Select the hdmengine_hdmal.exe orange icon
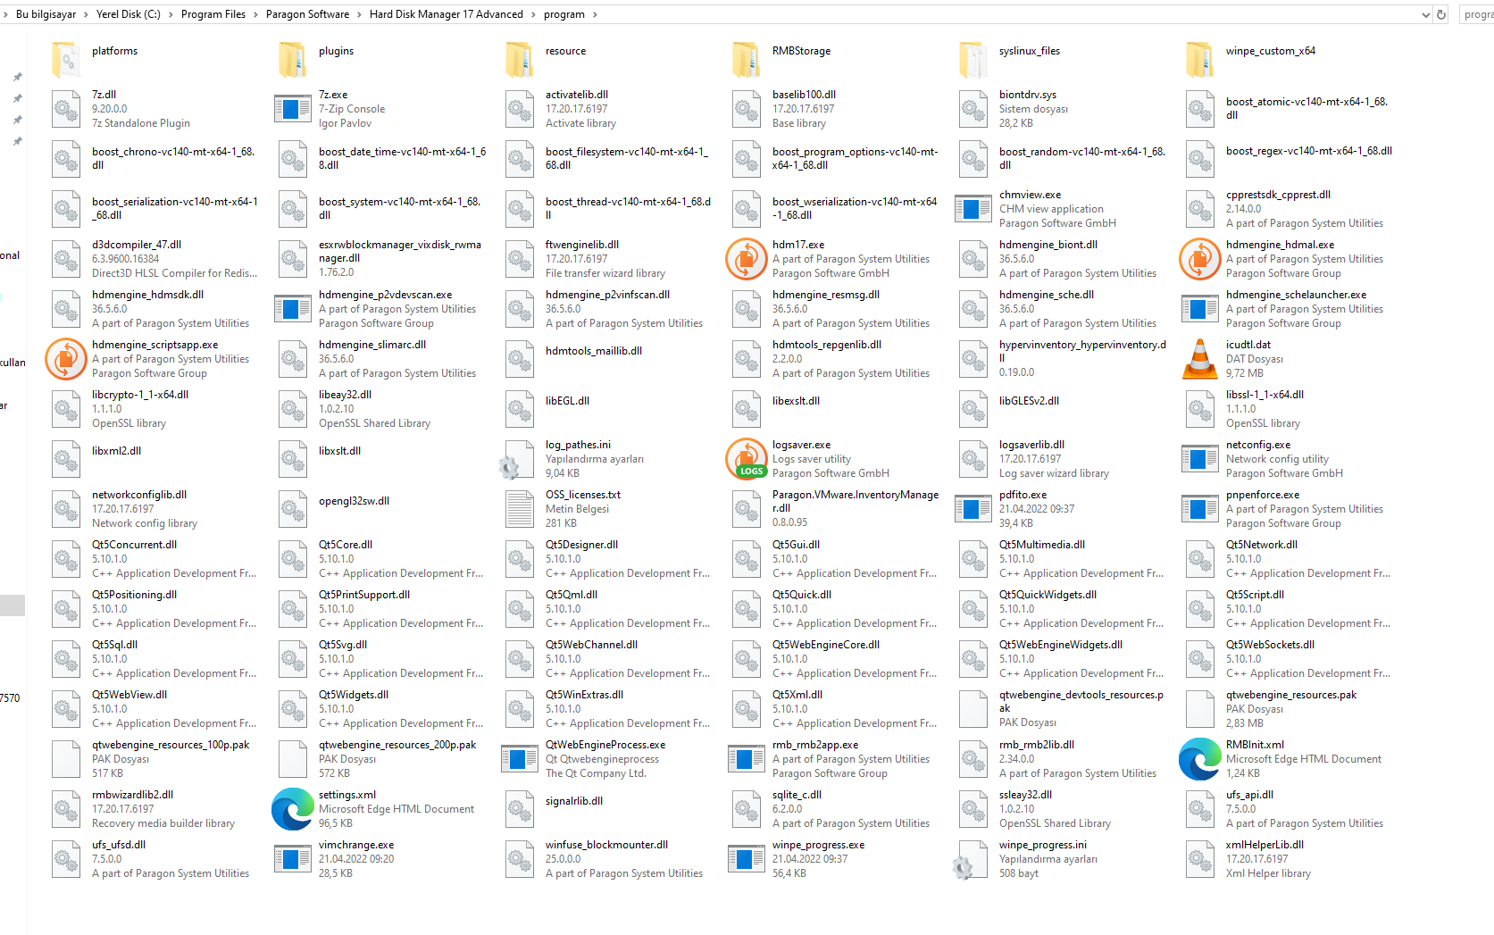 1199,259
